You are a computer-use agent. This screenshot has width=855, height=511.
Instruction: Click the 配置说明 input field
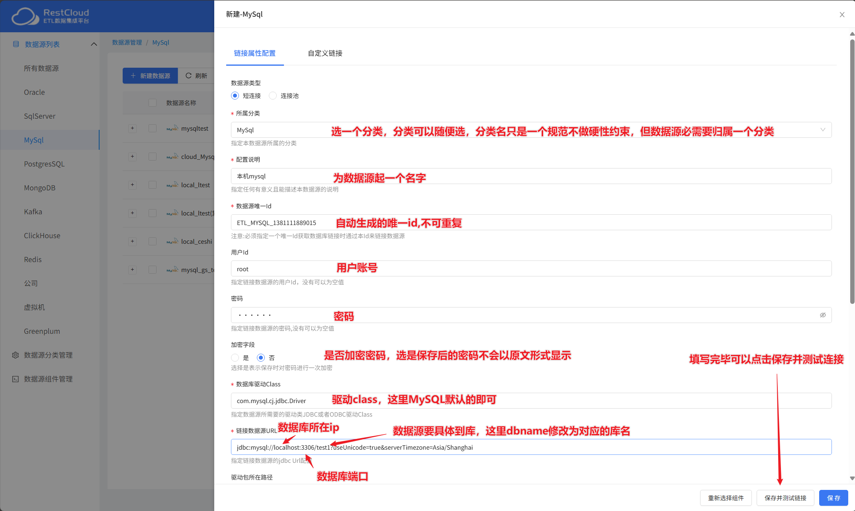[531, 176]
